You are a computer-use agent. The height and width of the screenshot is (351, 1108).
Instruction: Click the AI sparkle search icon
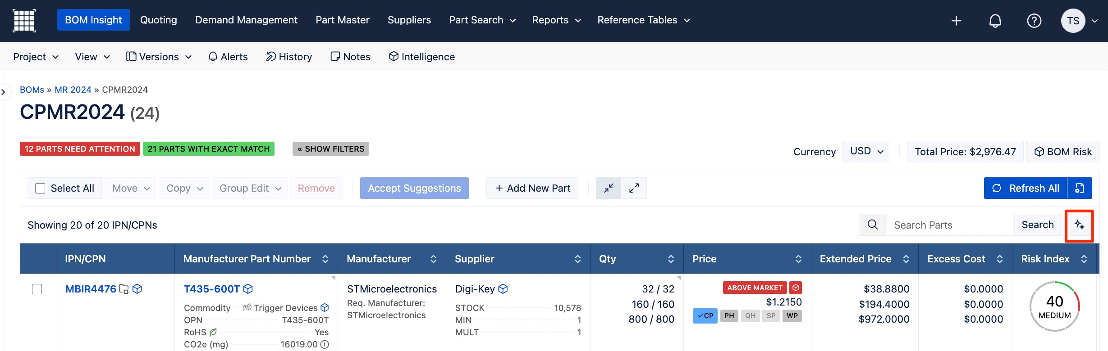pos(1079,225)
